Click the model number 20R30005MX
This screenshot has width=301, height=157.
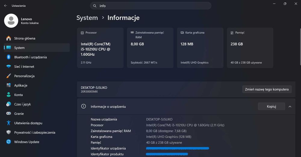click(89, 91)
